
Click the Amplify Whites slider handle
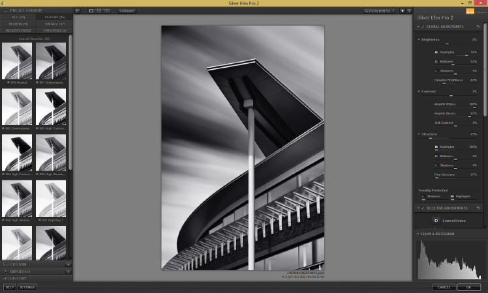click(x=474, y=107)
